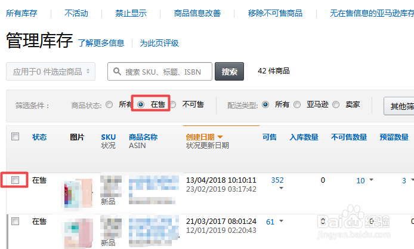Expand dropdown arrow under 352
This screenshot has height=249, width=414.
click(x=281, y=188)
